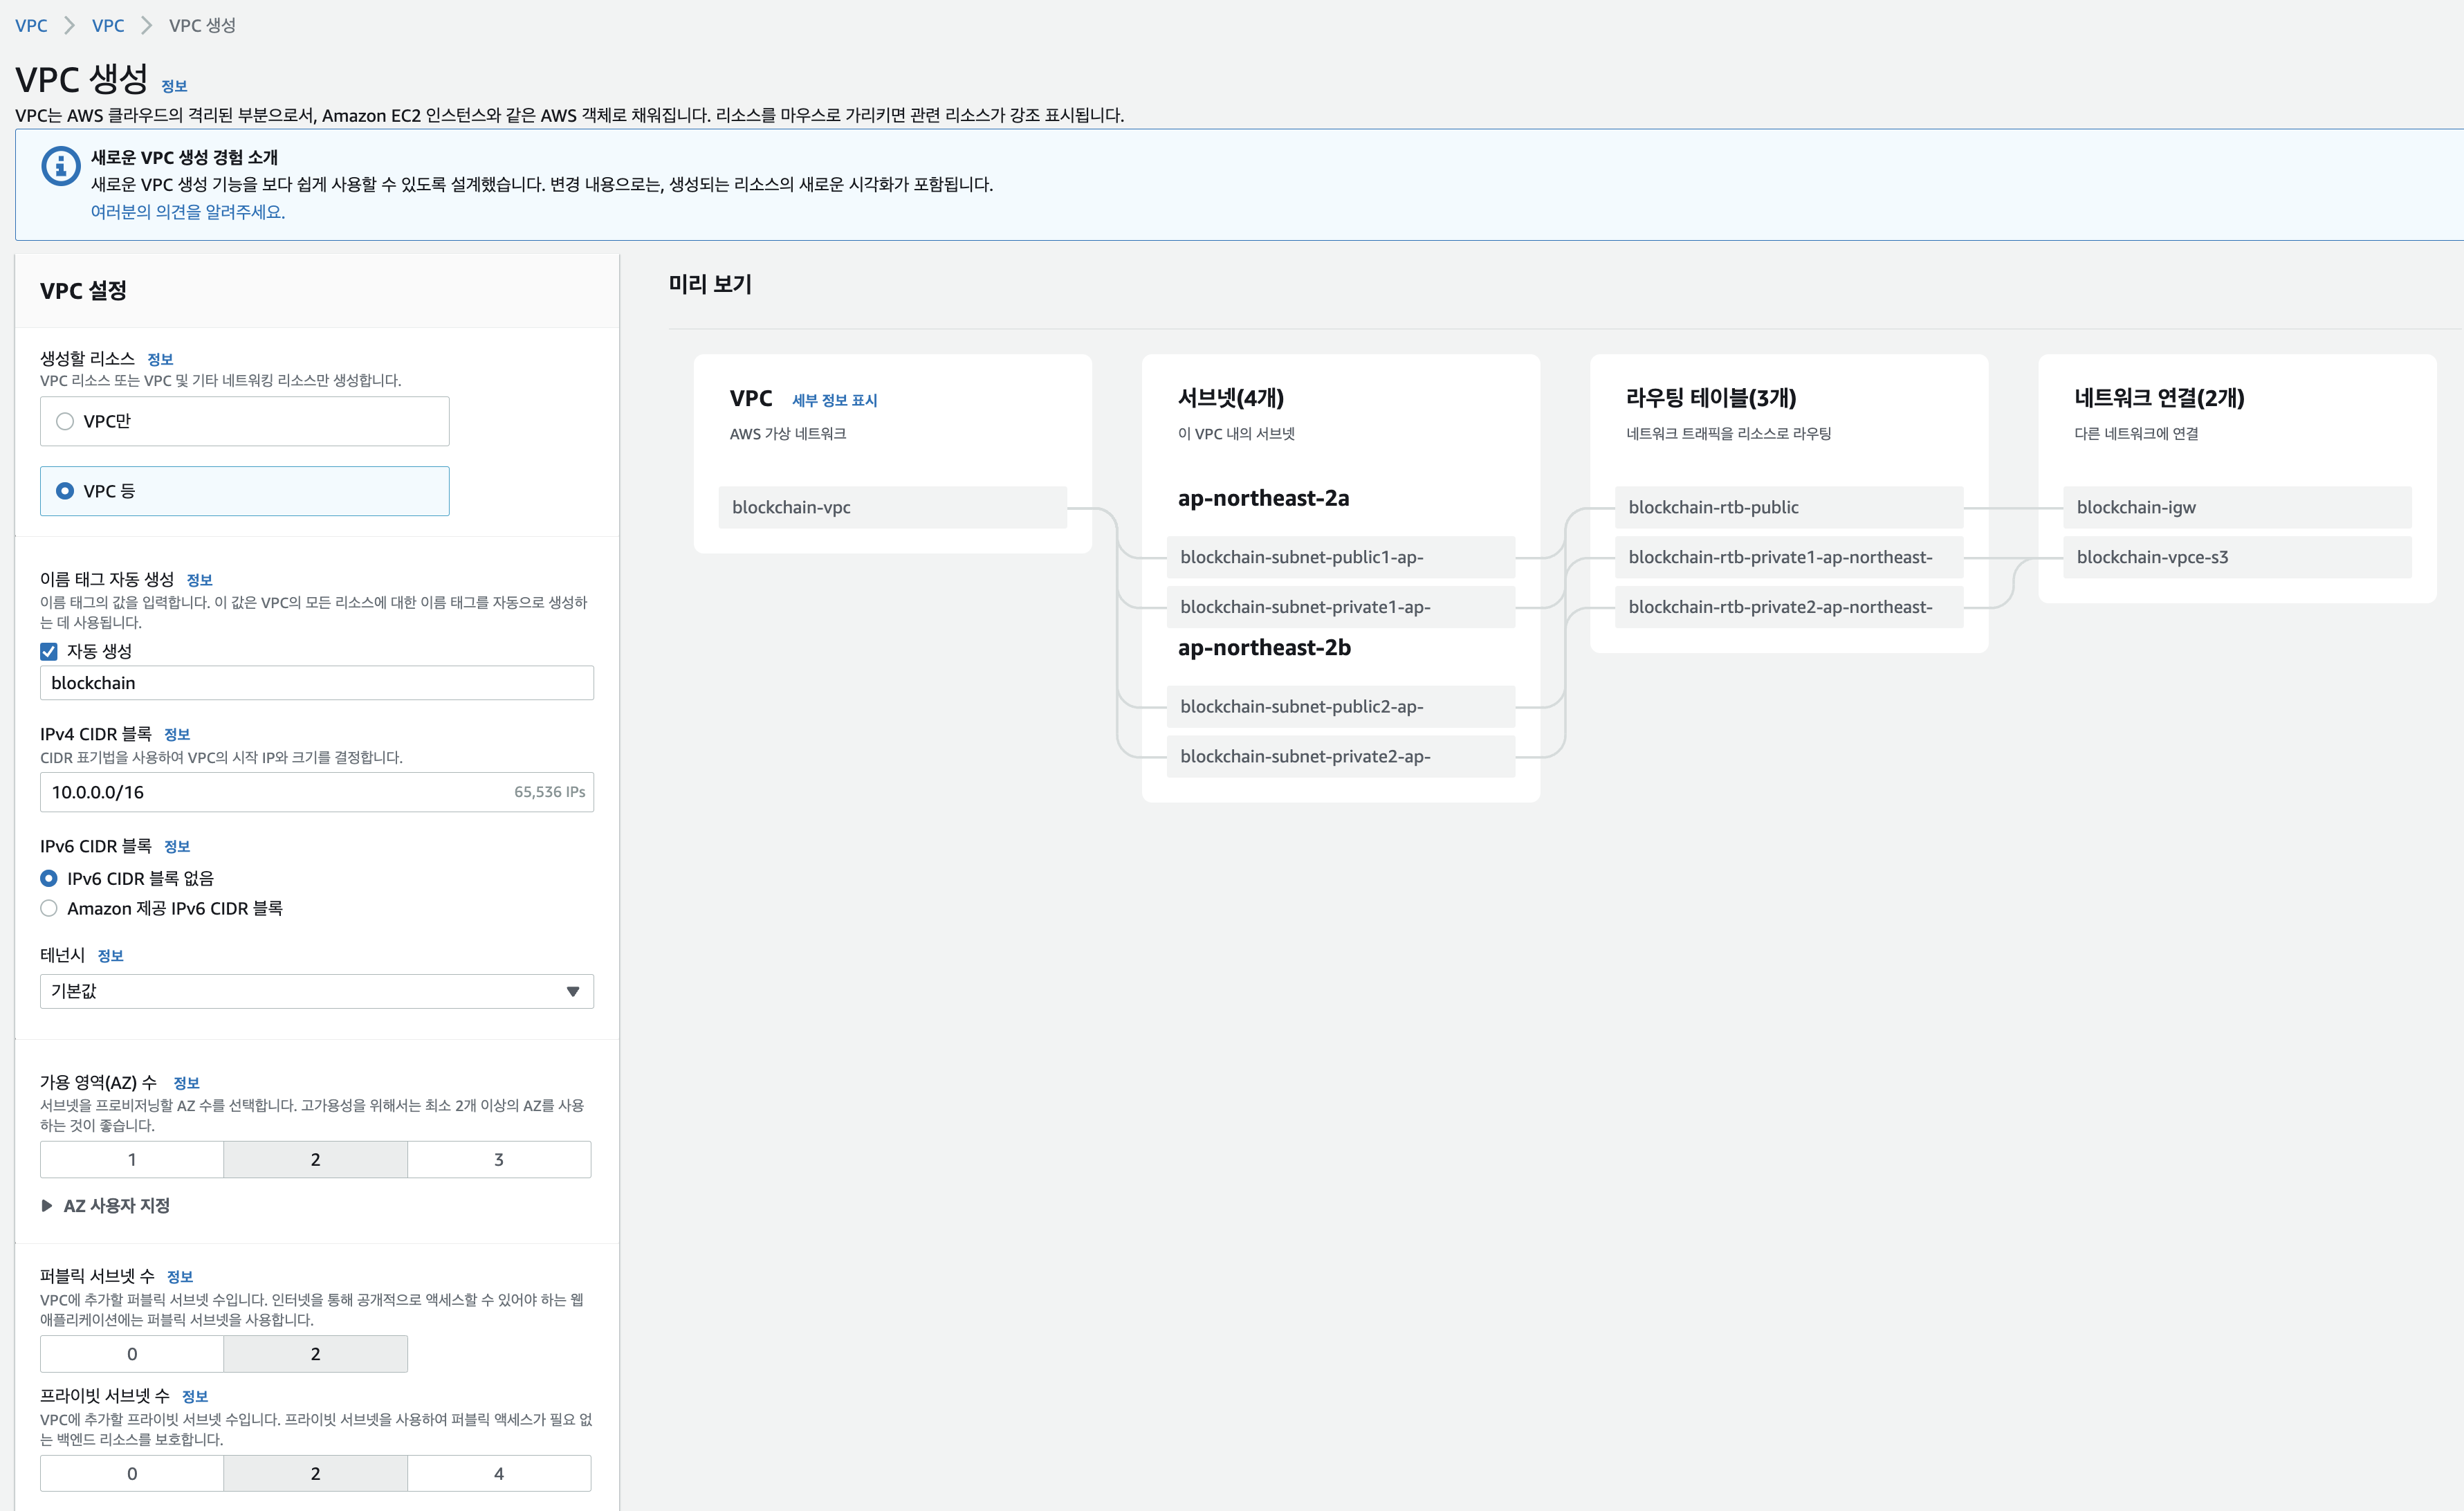Click the tenancy dropdown arrow icon
Image resolution: width=2464 pixels, height=1511 pixels.
[573, 991]
